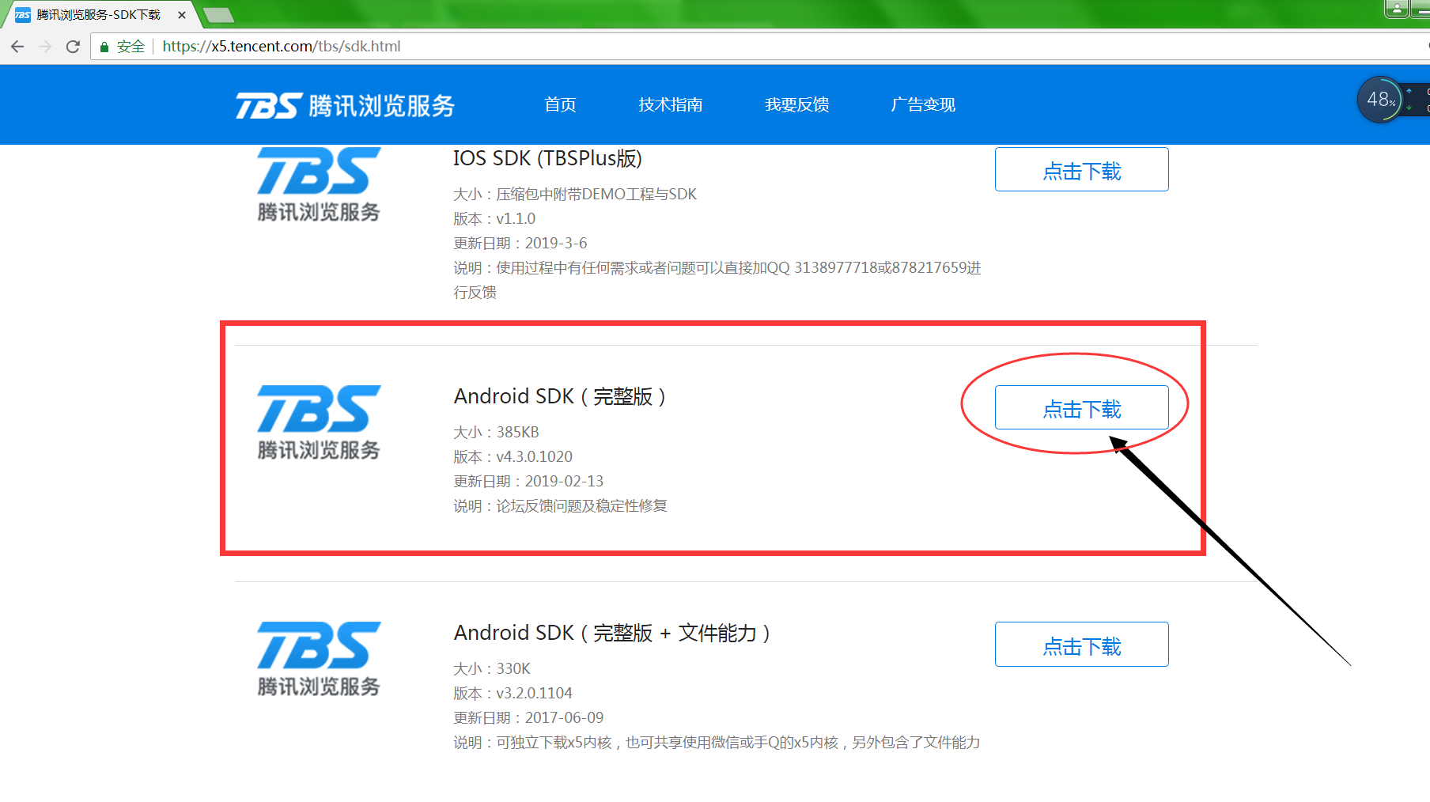Click the green security lock icon
The height and width of the screenshot is (802, 1430).
[x=104, y=46]
